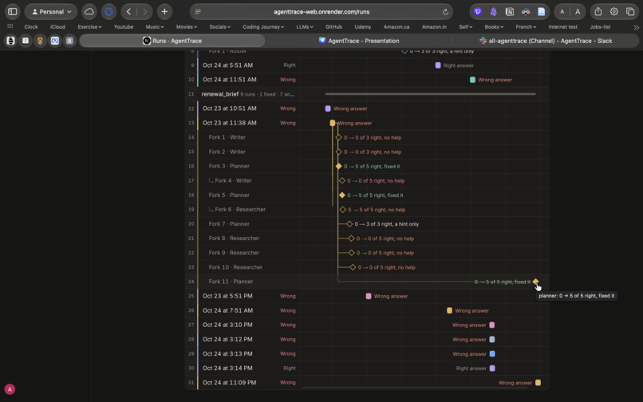Switch to Runs - AgentTrace tab
Screen dimensions: 643x402
pos(172,41)
